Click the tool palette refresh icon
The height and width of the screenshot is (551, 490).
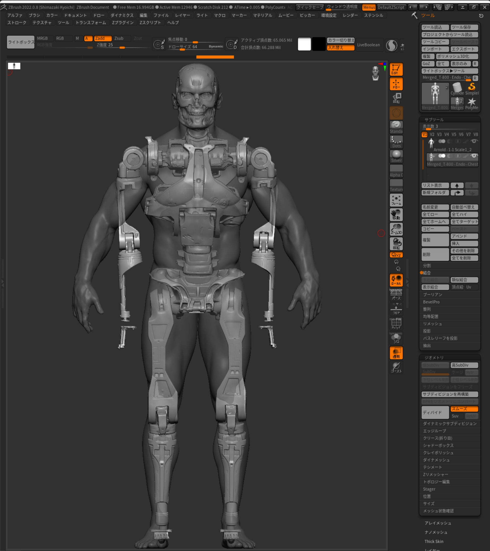(481, 16)
